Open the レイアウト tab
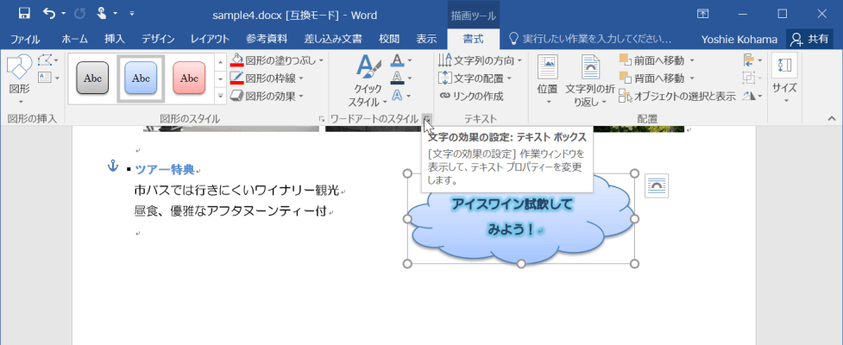The image size is (843, 345). (x=210, y=39)
